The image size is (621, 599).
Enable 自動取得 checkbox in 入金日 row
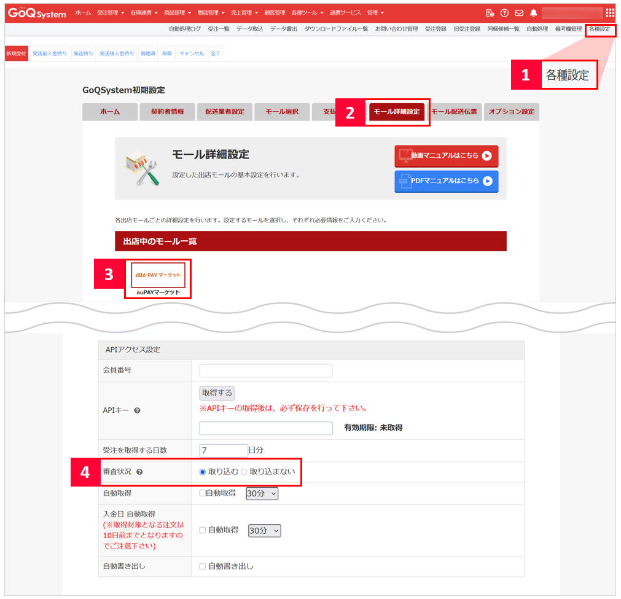pos(203,530)
